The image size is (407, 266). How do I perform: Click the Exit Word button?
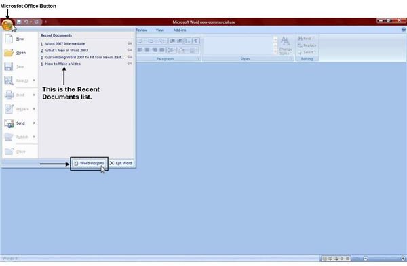click(121, 163)
